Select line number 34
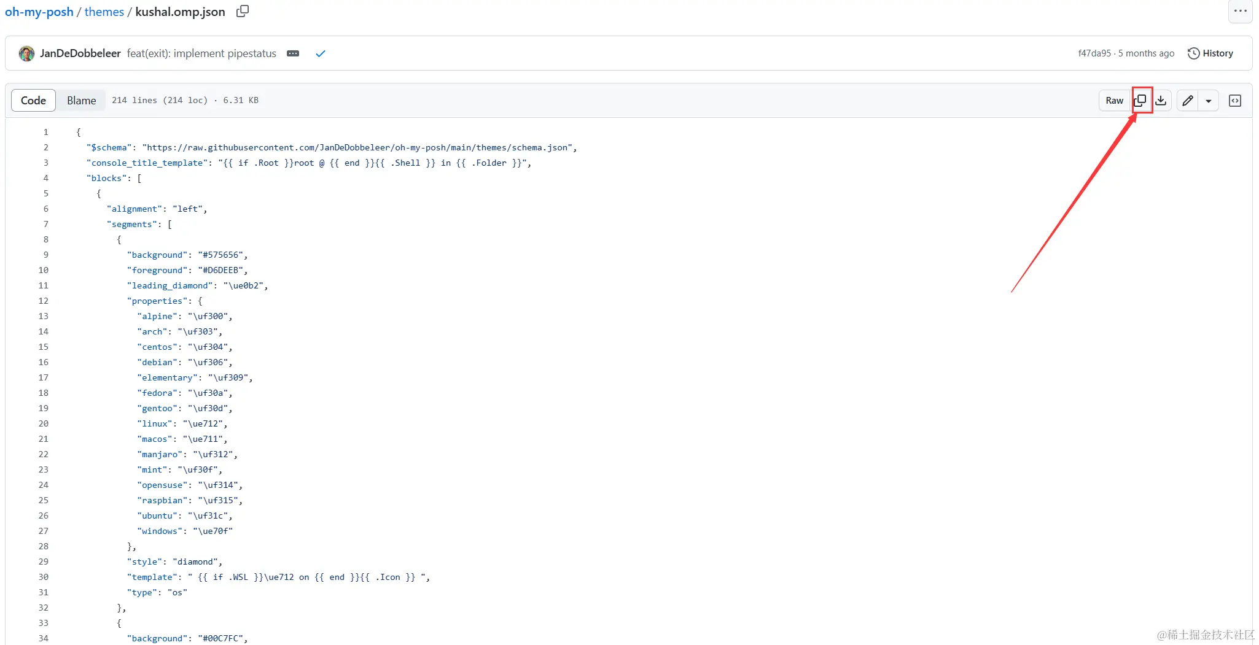 point(43,638)
